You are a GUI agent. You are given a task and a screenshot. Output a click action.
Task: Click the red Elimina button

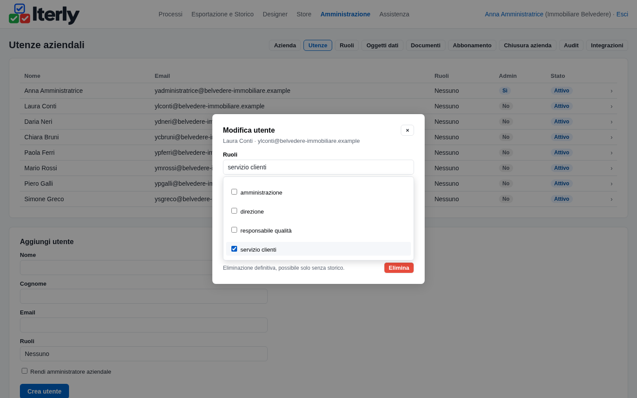tap(399, 268)
